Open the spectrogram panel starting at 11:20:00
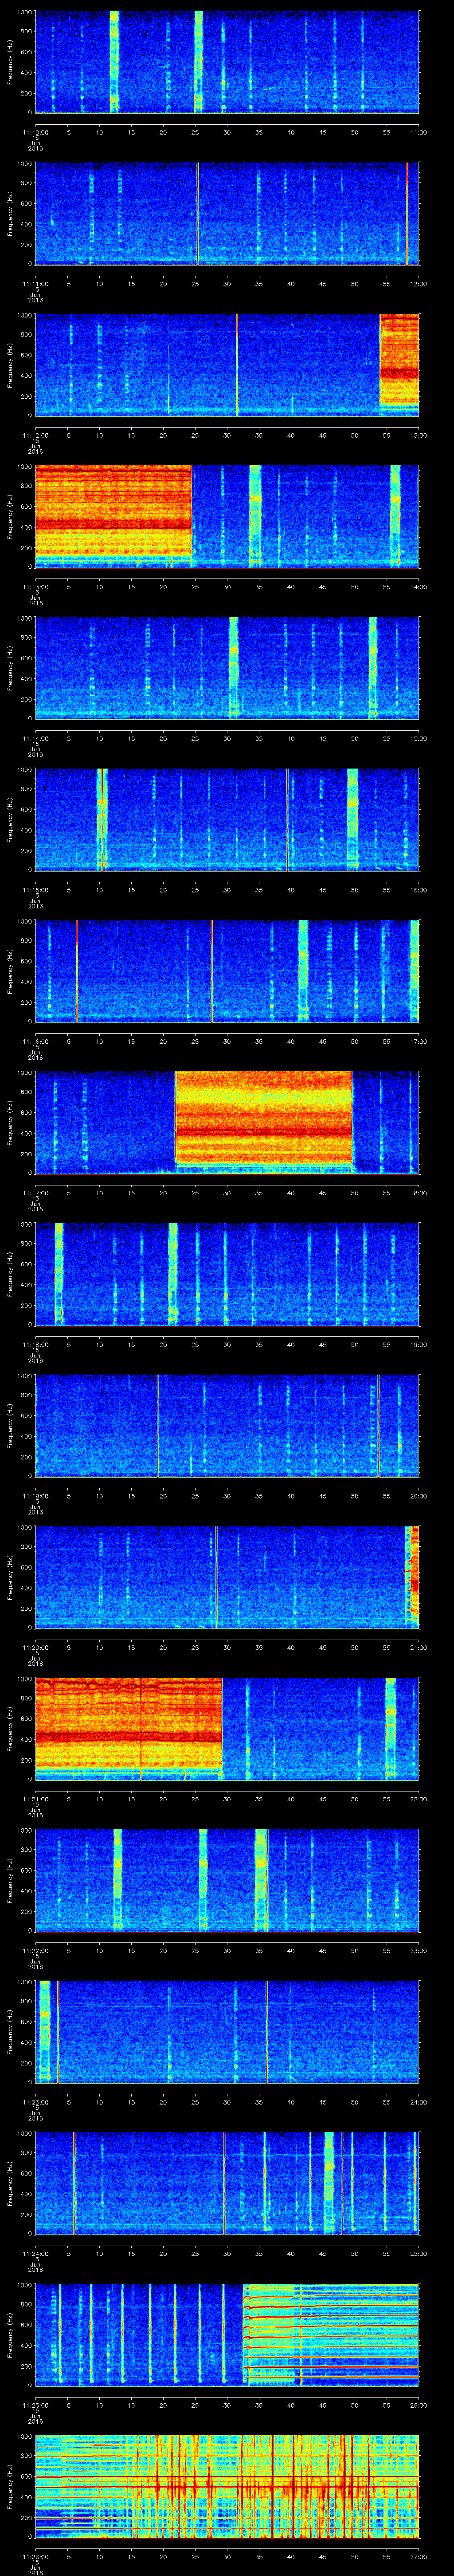The image size is (454, 2576). tap(227, 1577)
